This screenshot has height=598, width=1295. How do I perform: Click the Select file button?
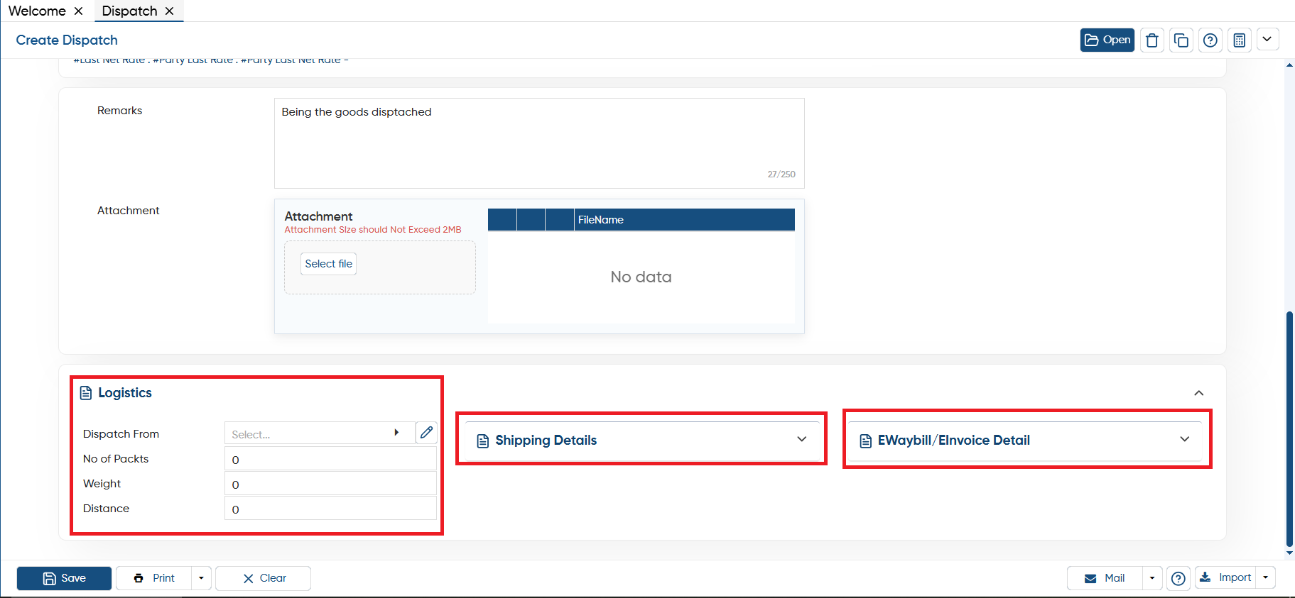[x=328, y=264]
